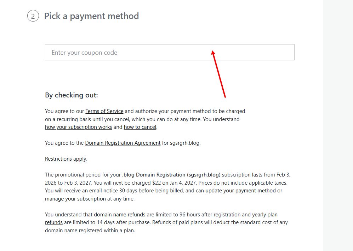The image size is (353, 251).
Task: Click the coupon code input field
Action: (x=170, y=52)
